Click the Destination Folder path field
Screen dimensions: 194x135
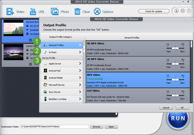(x=54, y=127)
